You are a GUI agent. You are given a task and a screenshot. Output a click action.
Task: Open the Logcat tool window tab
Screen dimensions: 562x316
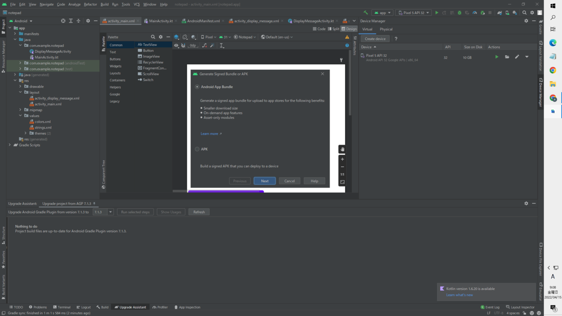pos(83,307)
